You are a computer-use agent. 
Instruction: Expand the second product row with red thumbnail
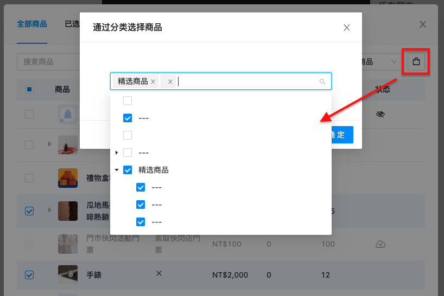pos(50,144)
